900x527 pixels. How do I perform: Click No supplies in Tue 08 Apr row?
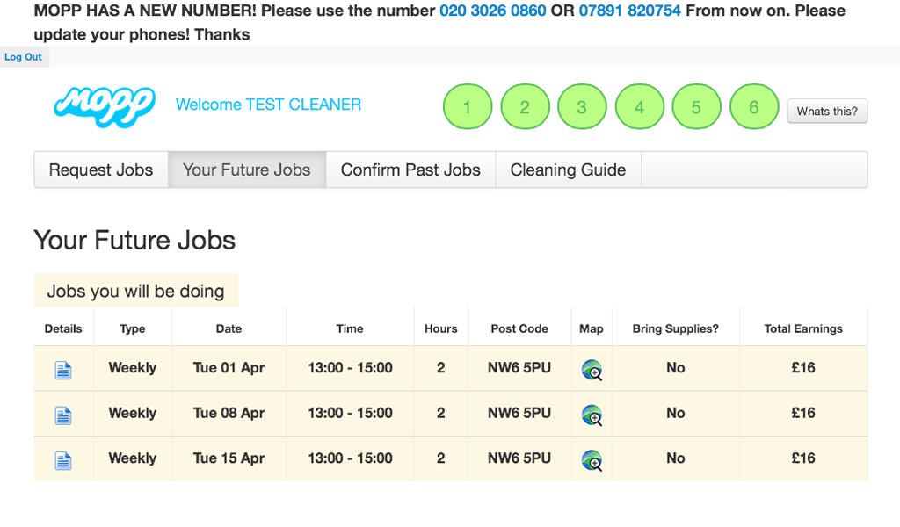pos(676,413)
